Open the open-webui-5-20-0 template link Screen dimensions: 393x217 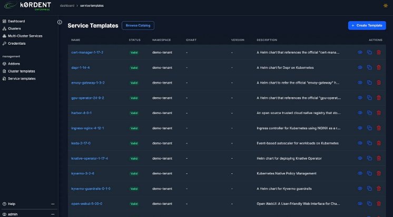coord(87,204)
